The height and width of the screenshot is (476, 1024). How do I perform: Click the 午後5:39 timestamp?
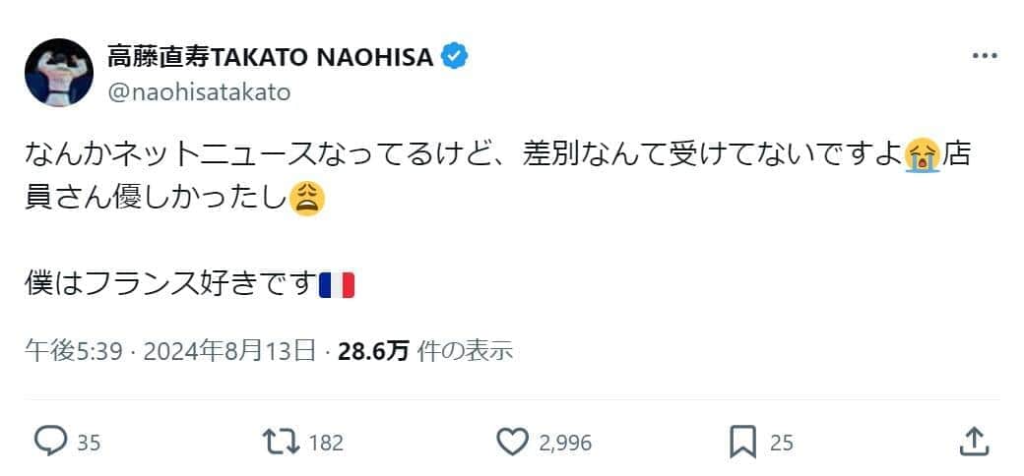(x=60, y=350)
